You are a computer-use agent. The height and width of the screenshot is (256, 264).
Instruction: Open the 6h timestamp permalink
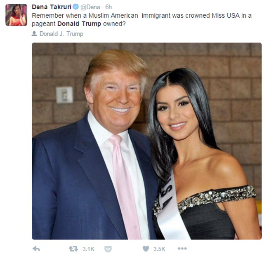[x=108, y=7]
